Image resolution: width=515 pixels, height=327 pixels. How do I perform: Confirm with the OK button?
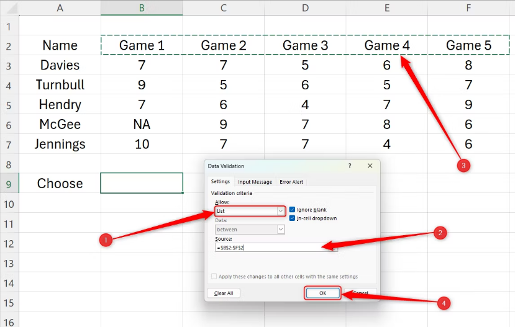322,293
